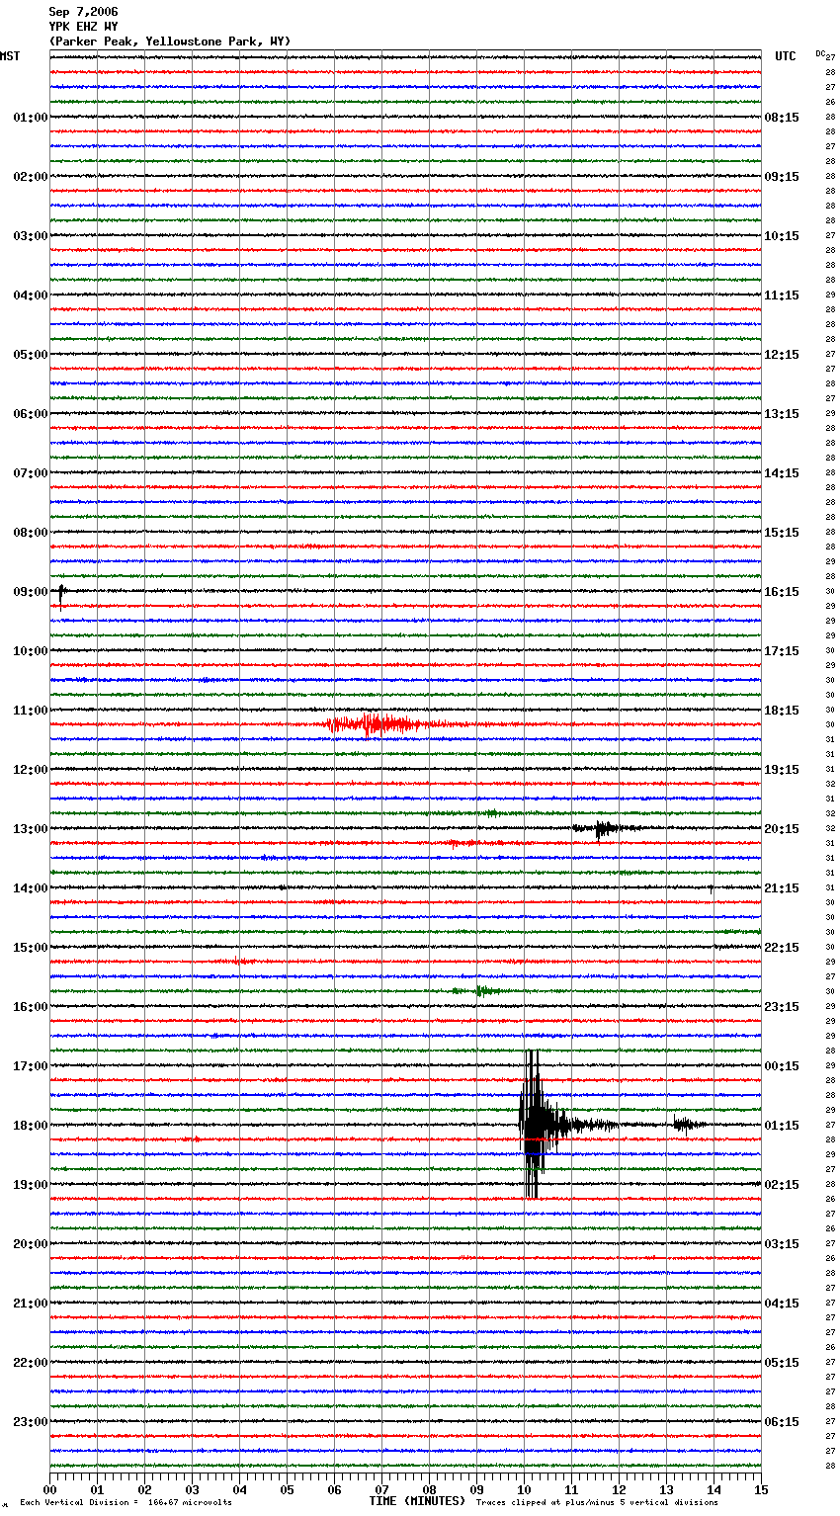Click the MST "20:00" row label
Image resolution: width=840 pixels, height=1516 pixels.
pyautogui.click(x=31, y=1244)
